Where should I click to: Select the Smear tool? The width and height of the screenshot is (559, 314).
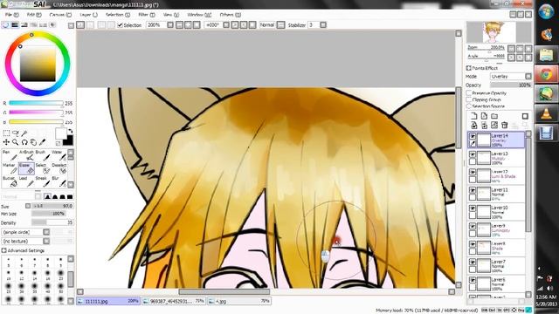coord(43,181)
